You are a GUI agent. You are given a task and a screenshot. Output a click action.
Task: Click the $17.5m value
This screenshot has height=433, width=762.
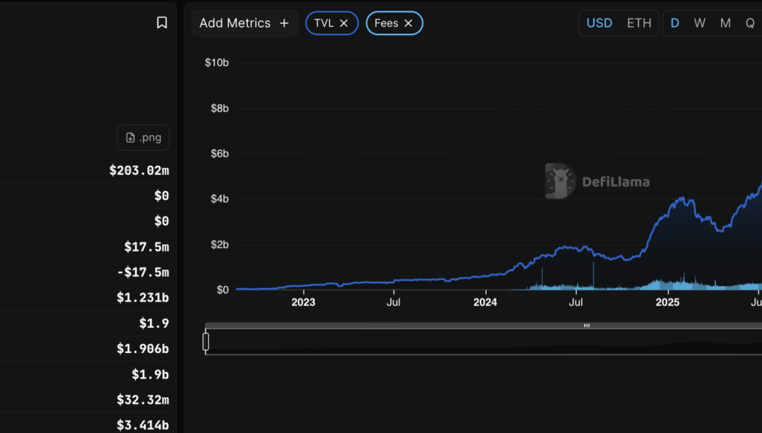146,247
